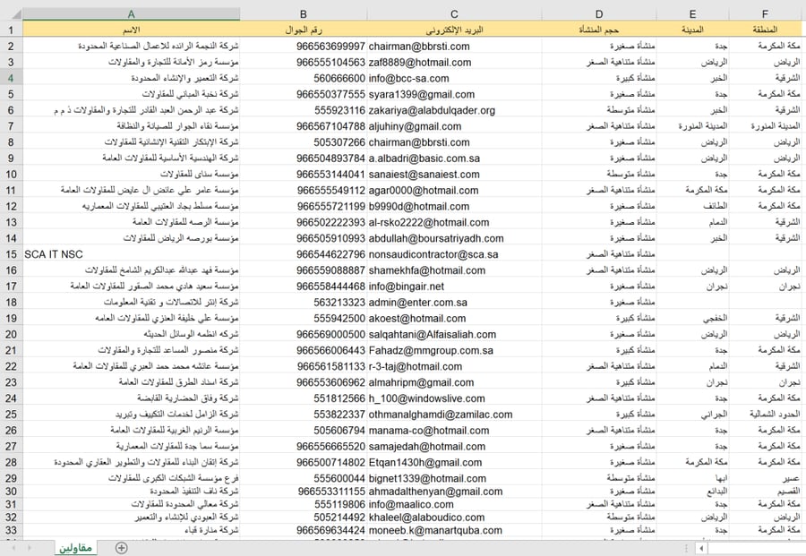
Task: Select cell with shamekhfa@hotmail.com
Action: click(454, 270)
